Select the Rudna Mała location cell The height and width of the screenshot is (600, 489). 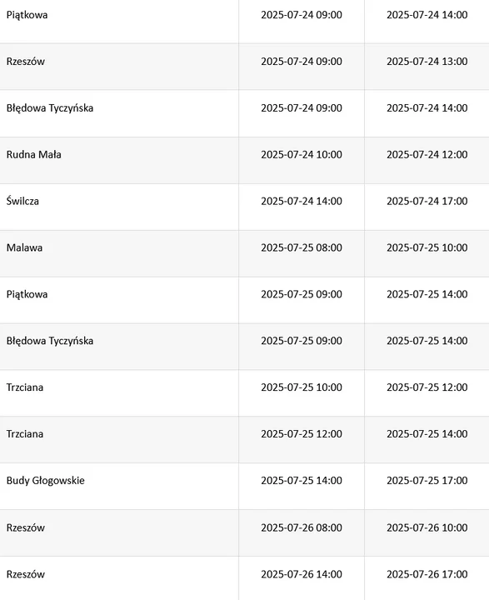(33, 155)
